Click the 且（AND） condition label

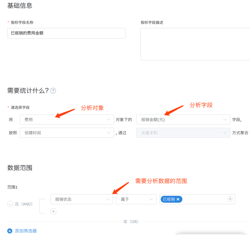(24, 204)
